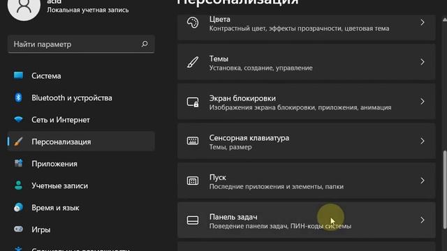Click the search magnifier icon

145,44
